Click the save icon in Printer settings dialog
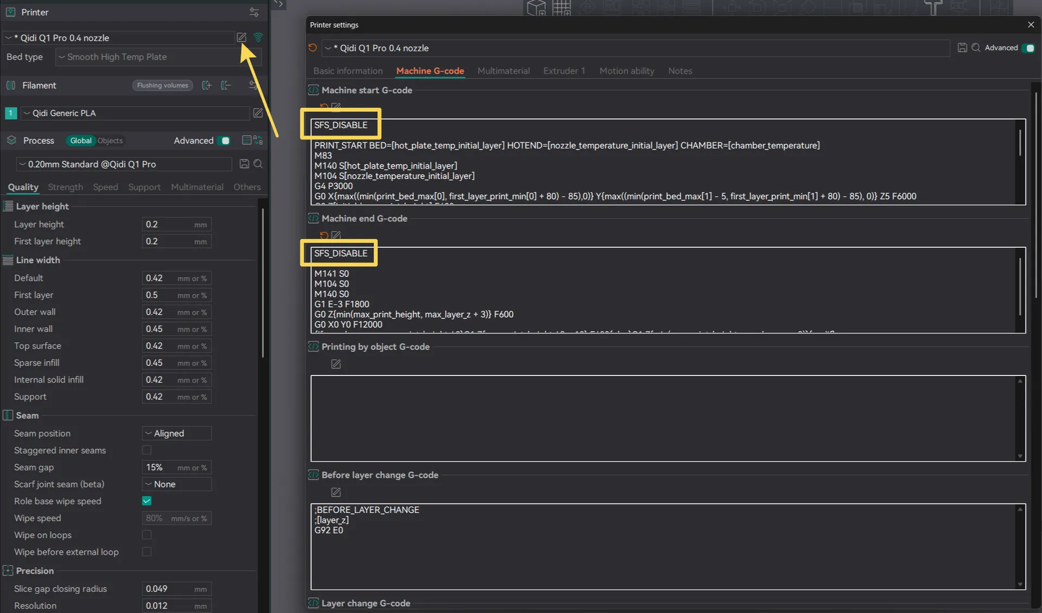 [962, 48]
